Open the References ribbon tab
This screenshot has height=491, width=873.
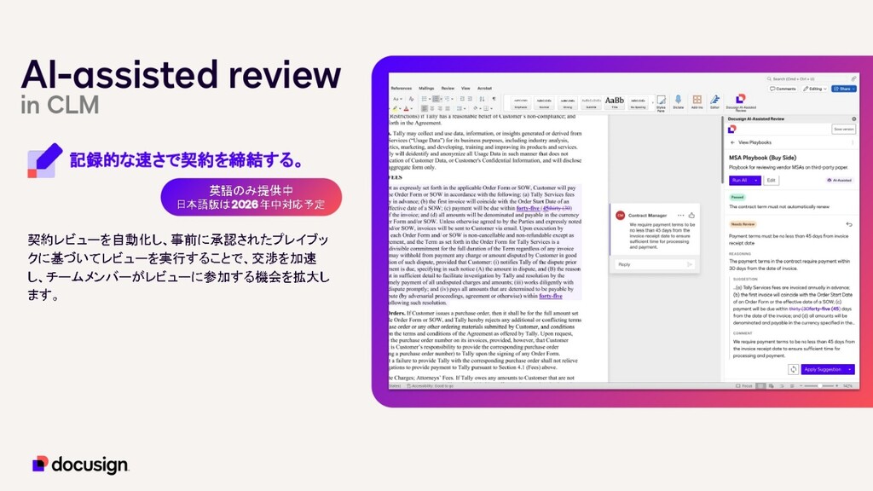pos(402,88)
